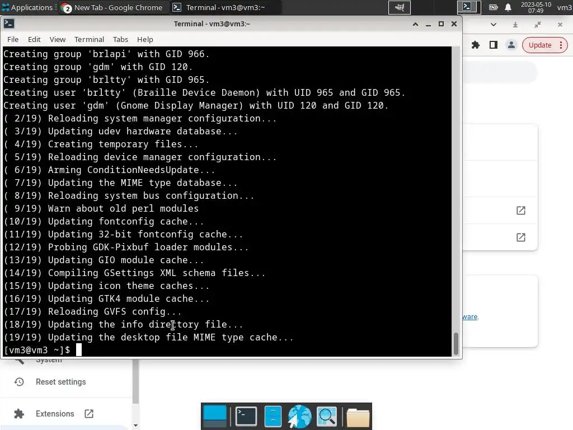Click the Chrome minimize download arrow icon
The image size is (573, 430).
515,25
